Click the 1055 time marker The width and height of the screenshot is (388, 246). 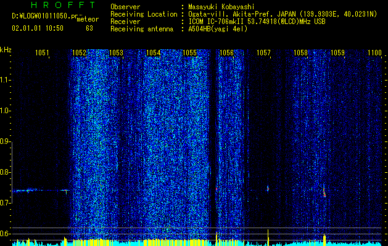[x=190, y=52]
